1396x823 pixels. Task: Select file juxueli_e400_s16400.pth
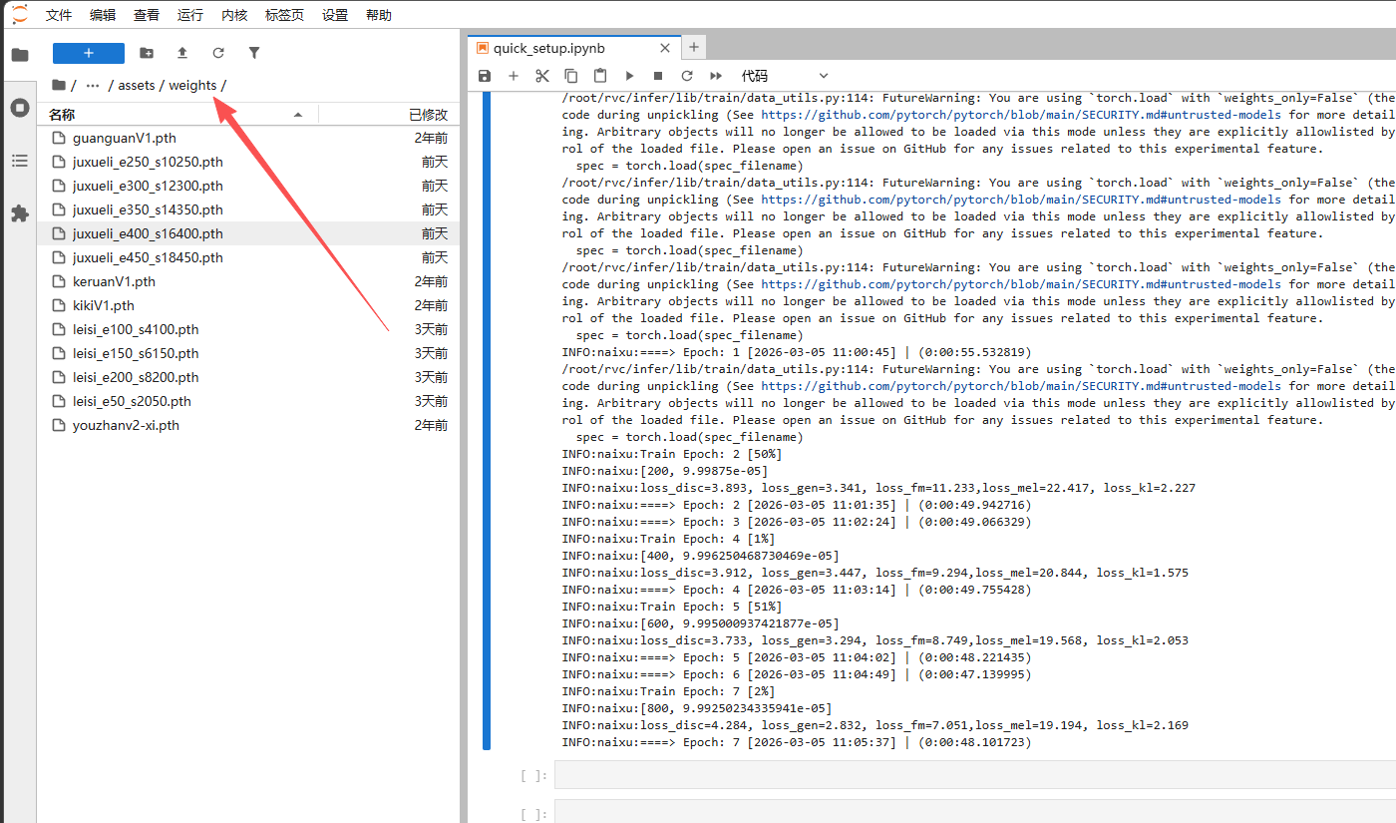[x=248, y=233]
